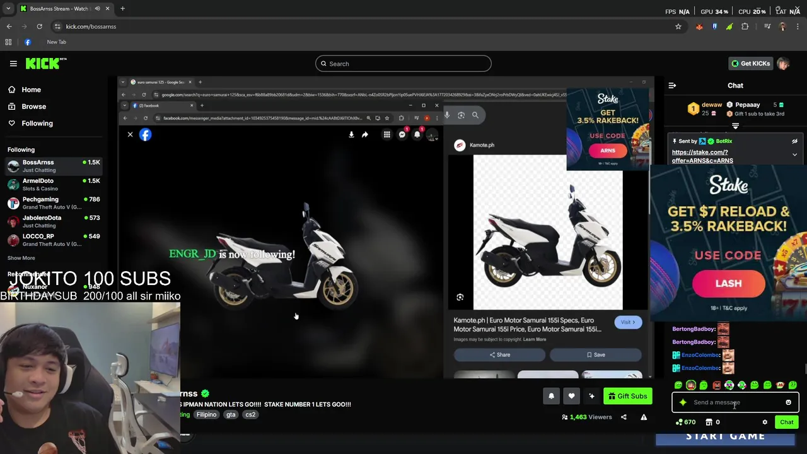Send message with the Chat button
The width and height of the screenshot is (807, 454).
(x=786, y=422)
